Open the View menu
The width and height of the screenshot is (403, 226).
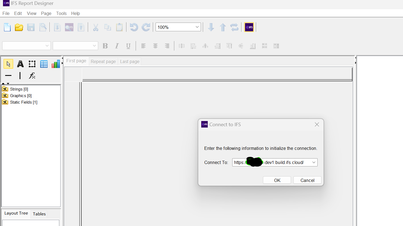[x=32, y=13]
